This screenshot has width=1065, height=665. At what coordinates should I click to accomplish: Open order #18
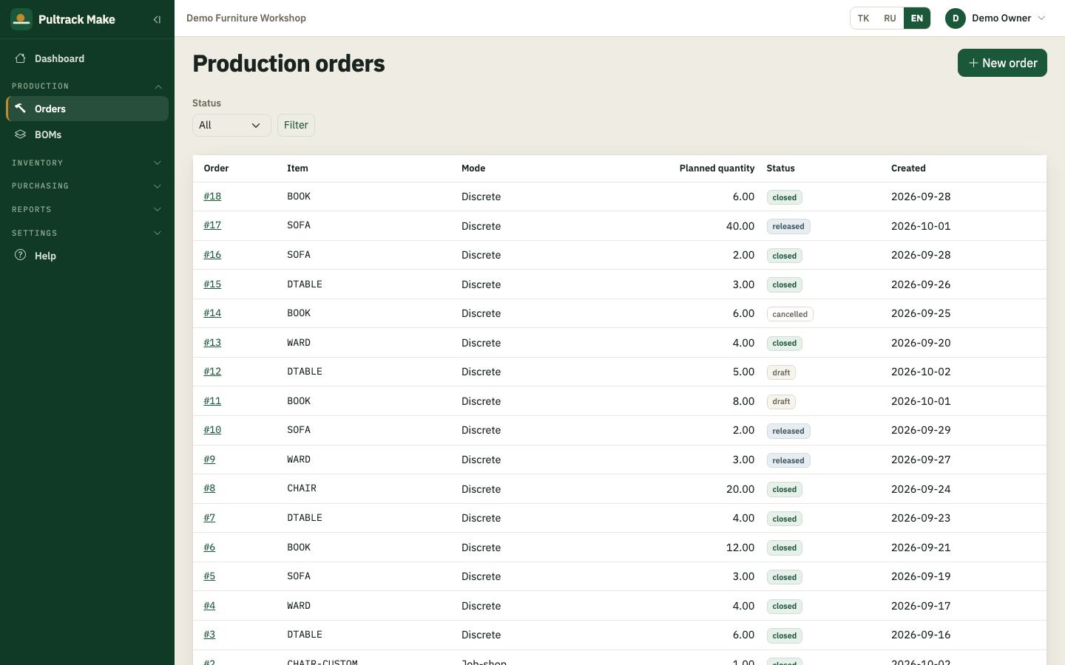212,197
